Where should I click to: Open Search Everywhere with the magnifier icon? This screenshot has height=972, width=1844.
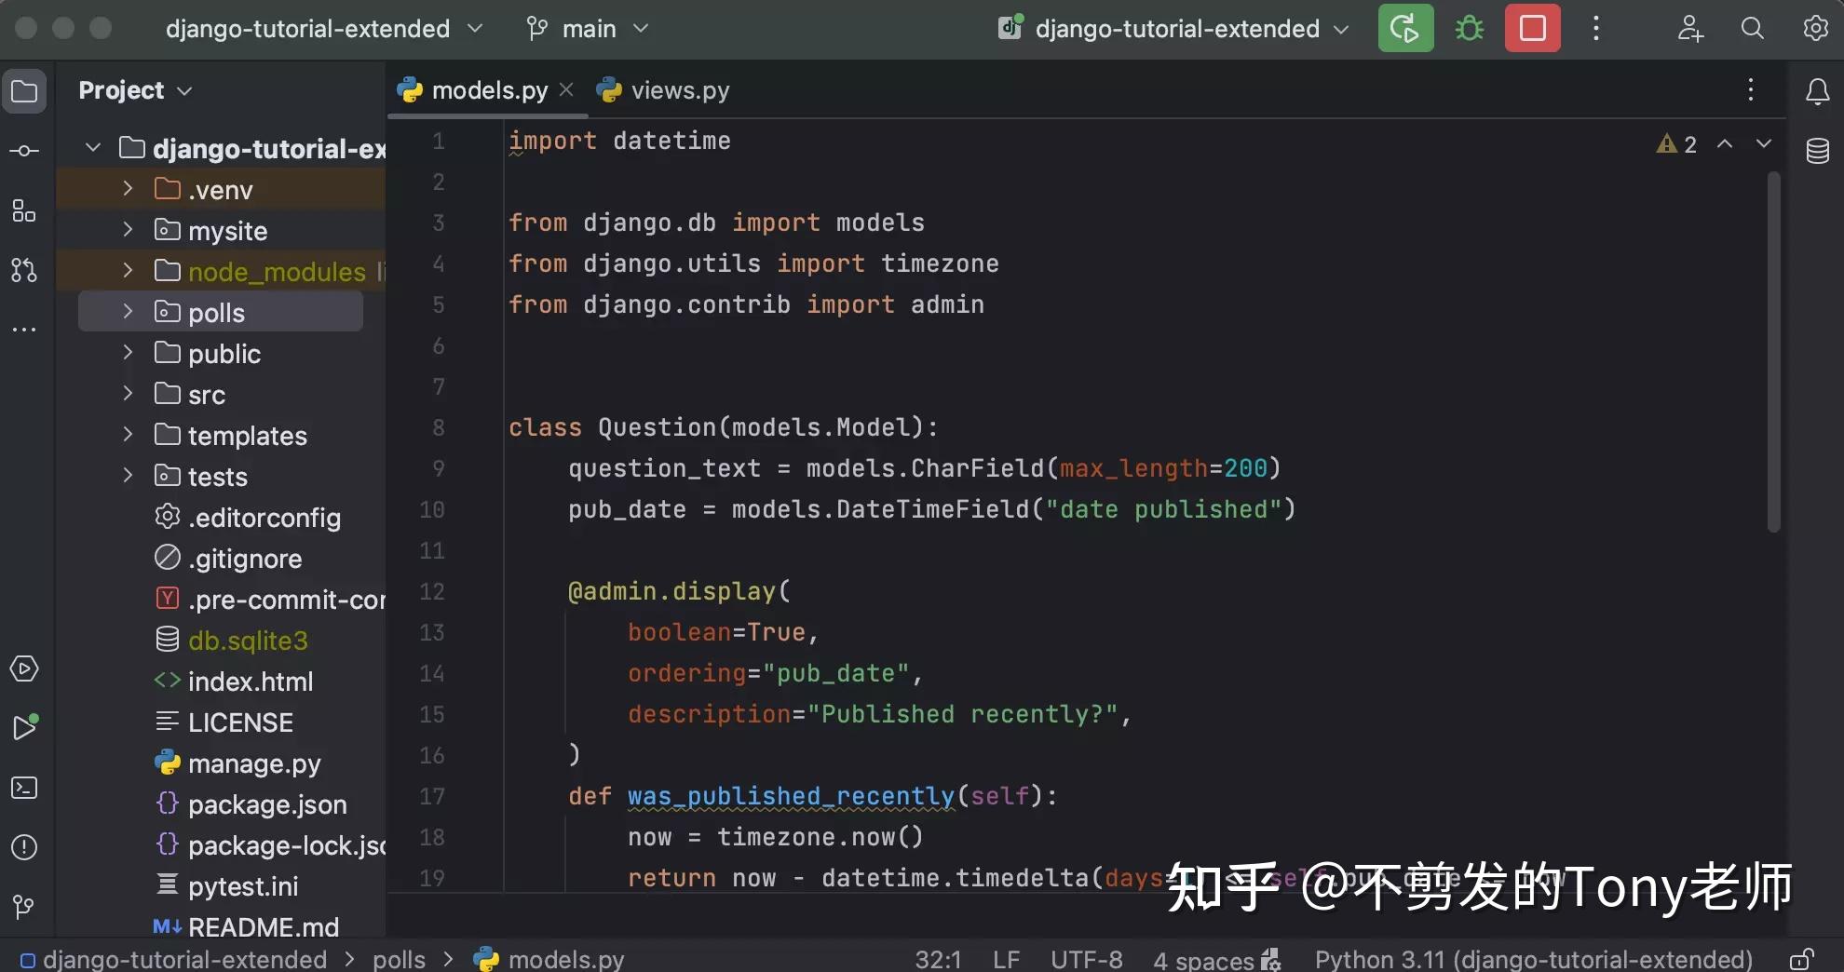click(x=1752, y=29)
